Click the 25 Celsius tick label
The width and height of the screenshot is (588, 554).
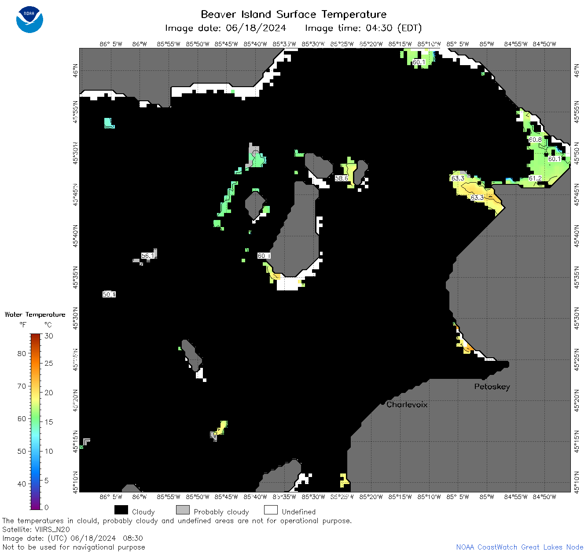click(49, 363)
